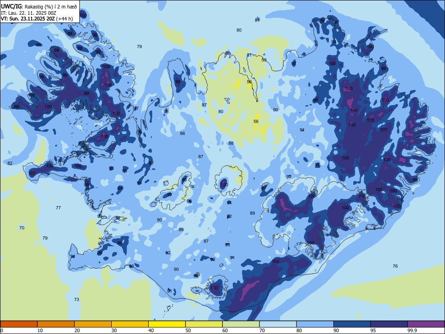Click the map value 59 in the north
This screenshot has height=334, width=445.
point(264,60)
